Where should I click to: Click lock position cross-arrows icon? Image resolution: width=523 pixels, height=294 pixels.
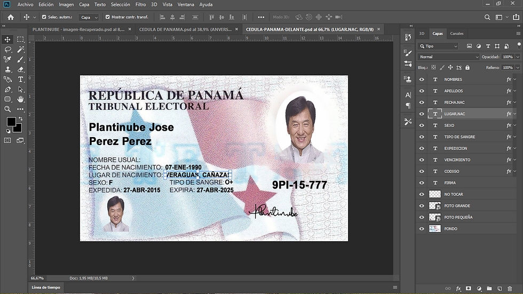point(450,67)
